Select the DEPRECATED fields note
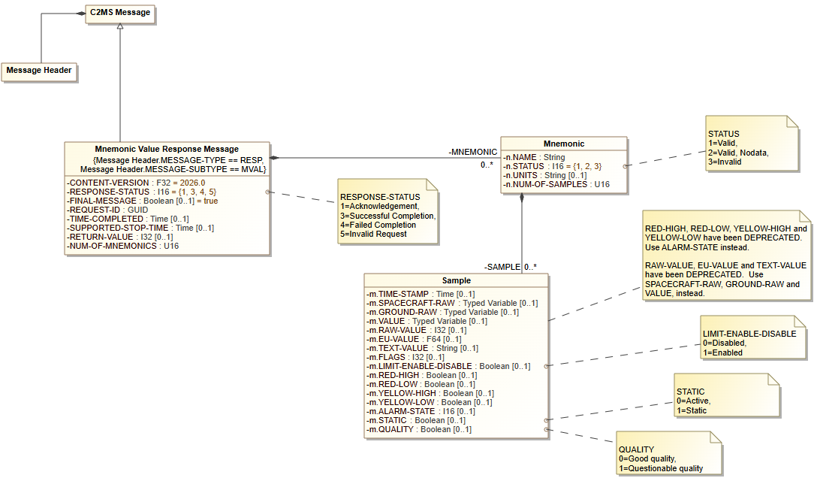This screenshot has width=817, height=481. click(x=726, y=256)
